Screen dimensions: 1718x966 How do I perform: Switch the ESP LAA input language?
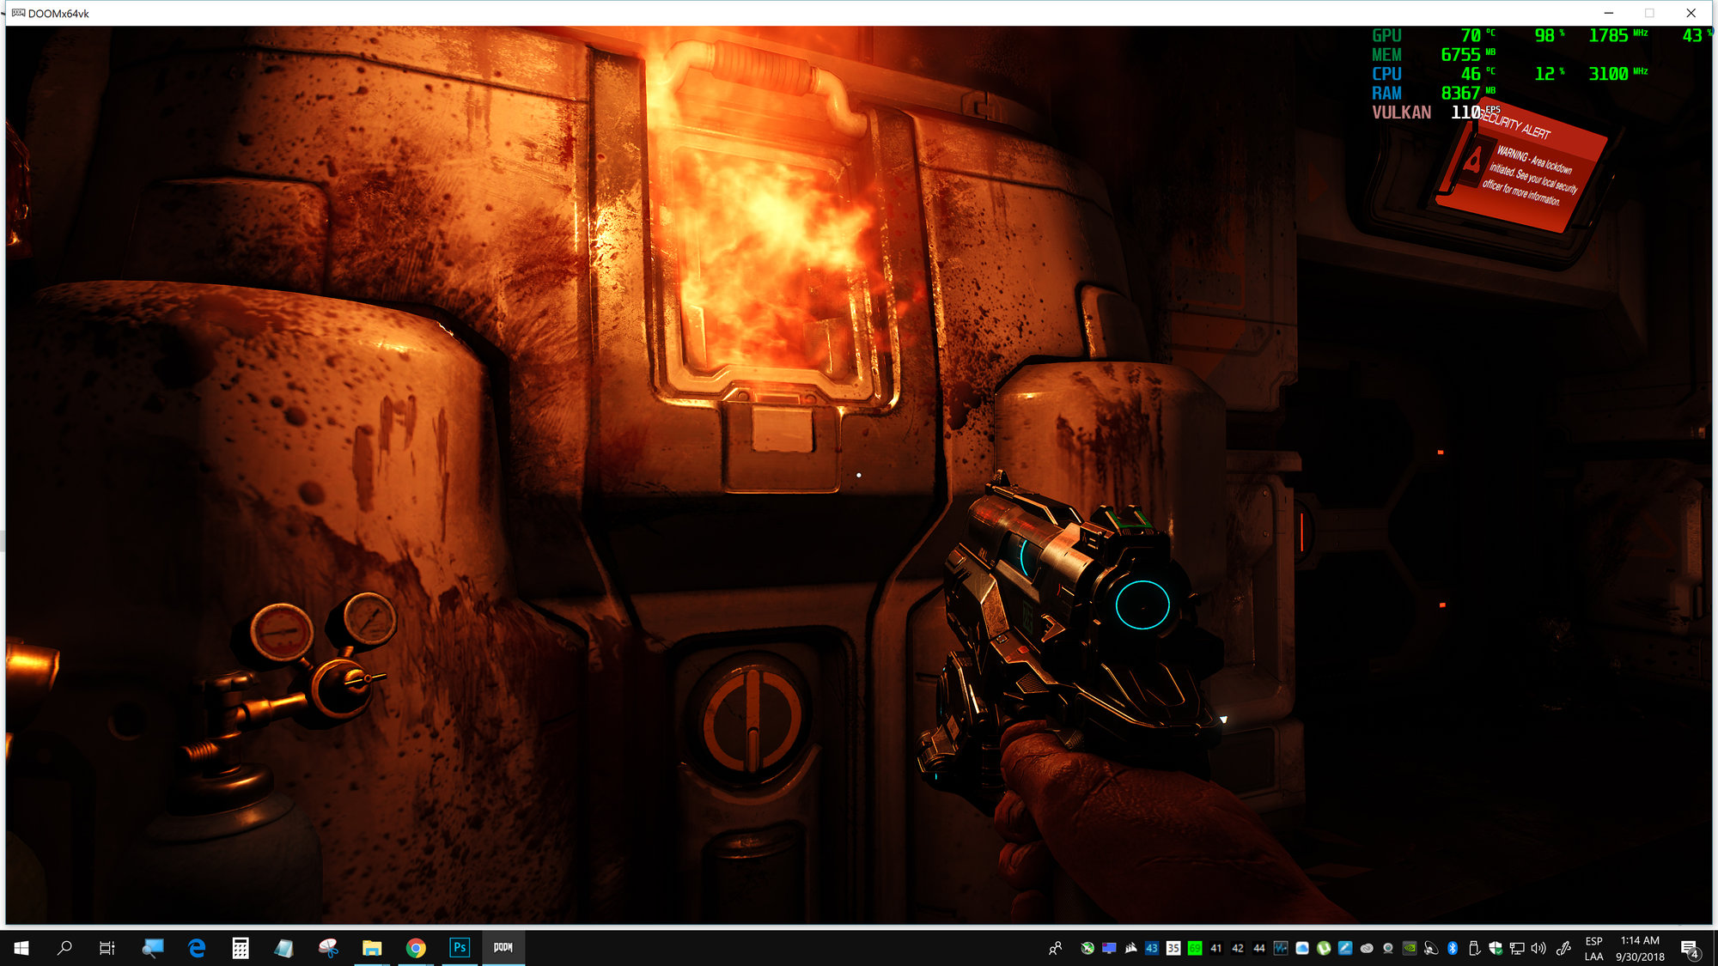click(1594, 948)
